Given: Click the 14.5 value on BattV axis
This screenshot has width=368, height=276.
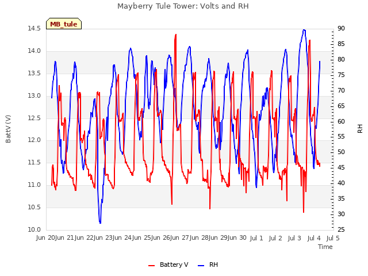Looking at the screenshot, I should [34, 28].
